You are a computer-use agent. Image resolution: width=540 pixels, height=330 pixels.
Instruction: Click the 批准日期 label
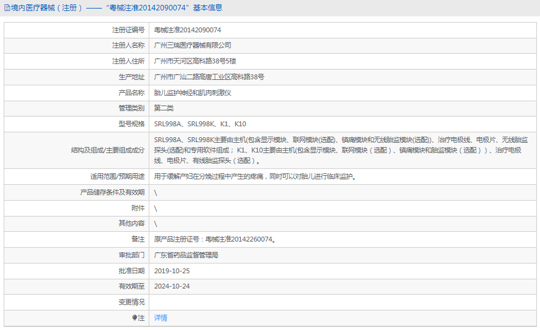pos(132,271)
